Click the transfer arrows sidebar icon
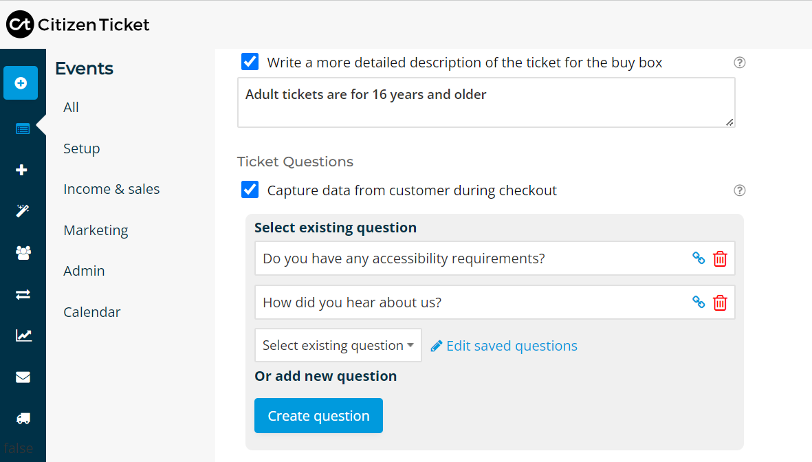Image resolution: width=812 pixels, height=462 pixels. pyautogui.click(x=23, y=294)
